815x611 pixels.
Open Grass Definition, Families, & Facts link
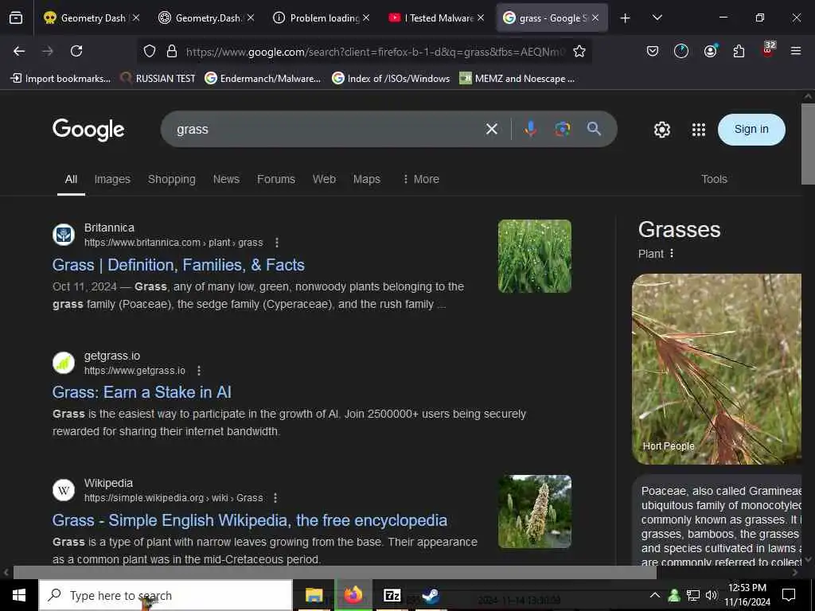coord(178,265)
